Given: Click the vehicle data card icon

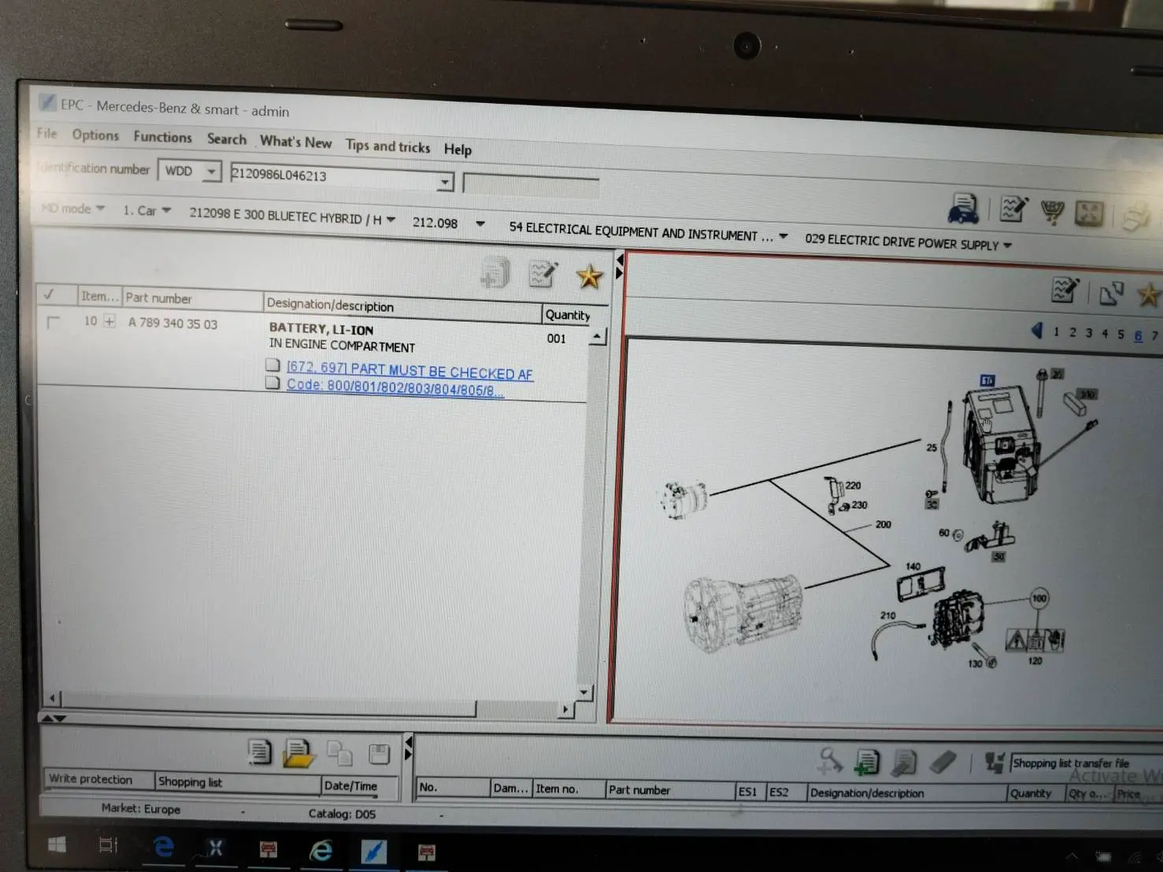Looking at the screenshot, I should [962, 209].
